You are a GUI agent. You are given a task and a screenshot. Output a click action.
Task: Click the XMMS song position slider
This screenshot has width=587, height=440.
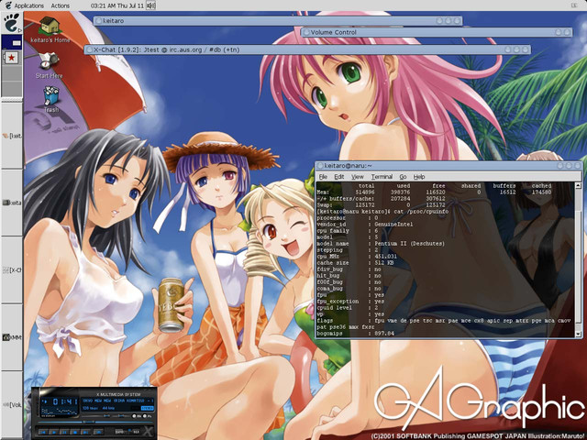(95, 422)
